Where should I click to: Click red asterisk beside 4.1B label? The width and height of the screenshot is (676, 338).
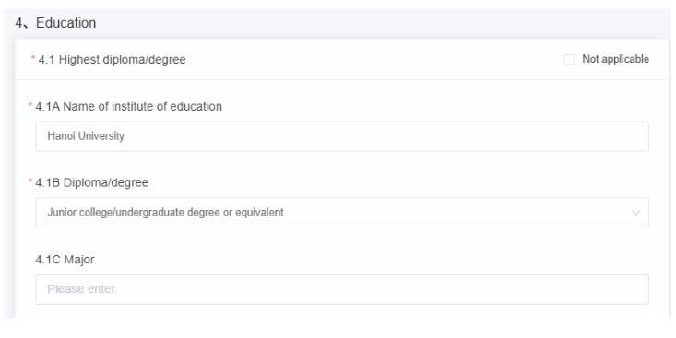coord(30,181)
